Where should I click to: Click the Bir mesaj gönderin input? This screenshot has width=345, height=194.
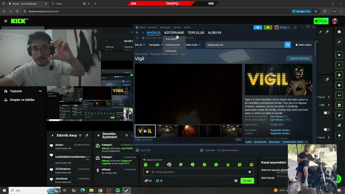tap(198, 172)
